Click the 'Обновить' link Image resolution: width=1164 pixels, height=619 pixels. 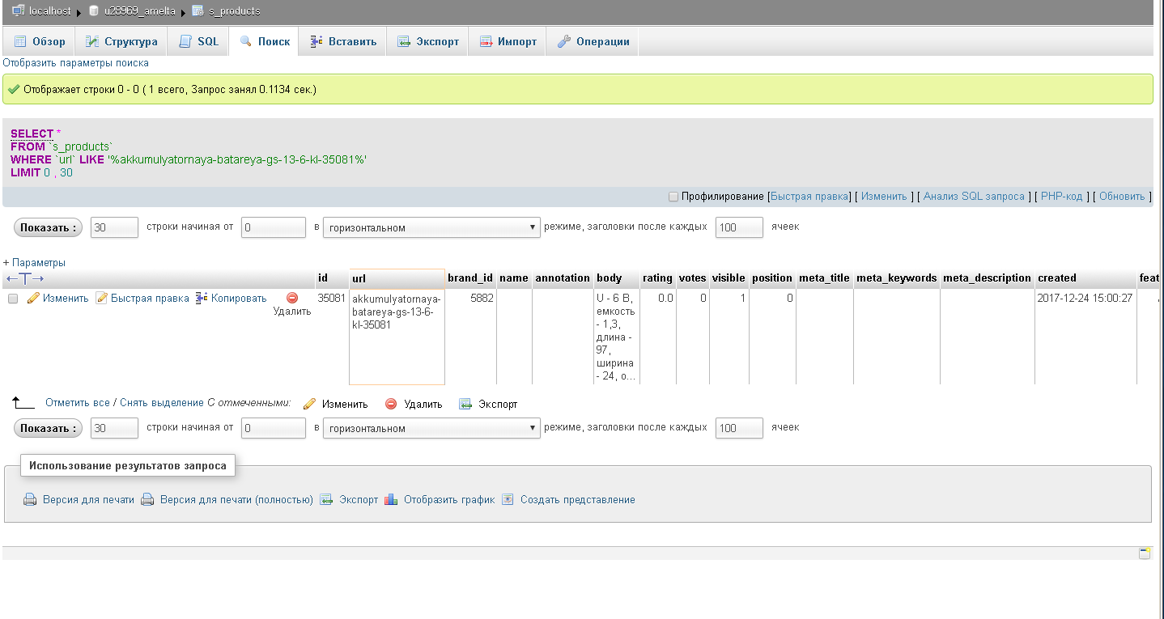coord(1122,197)
